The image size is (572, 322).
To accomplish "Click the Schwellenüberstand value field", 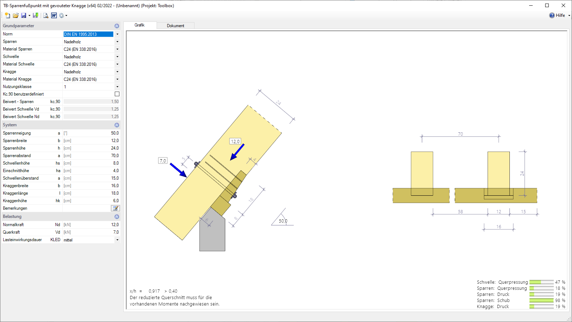I will tap(91, 178).
